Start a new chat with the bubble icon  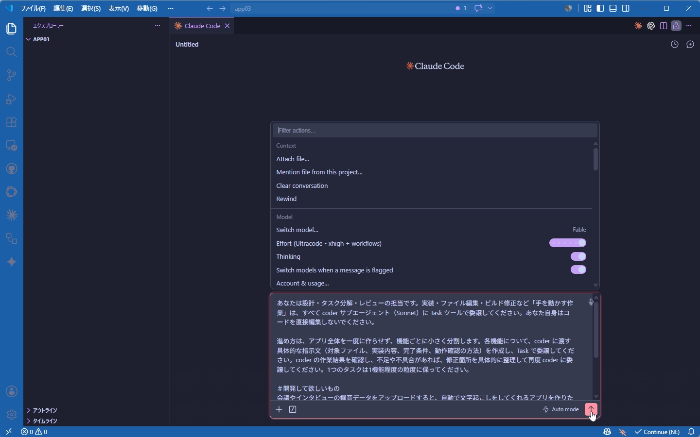pyautogui.click(x=690, y=44)
